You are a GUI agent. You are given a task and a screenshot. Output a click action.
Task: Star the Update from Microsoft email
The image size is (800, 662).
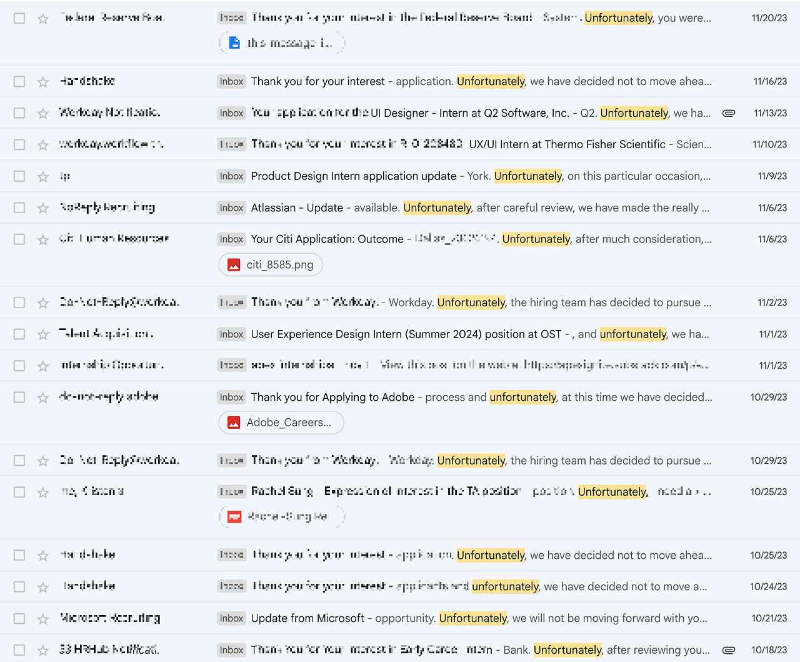click(x=42, y=618)
